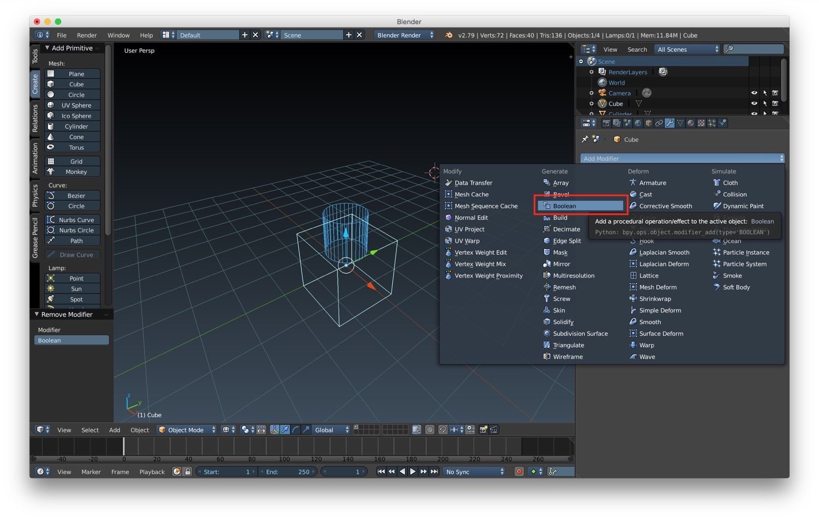Viewport: 819px width, 518px height.
Task: Add a Monkey mesh primitive
Action: tap(72, 172)
